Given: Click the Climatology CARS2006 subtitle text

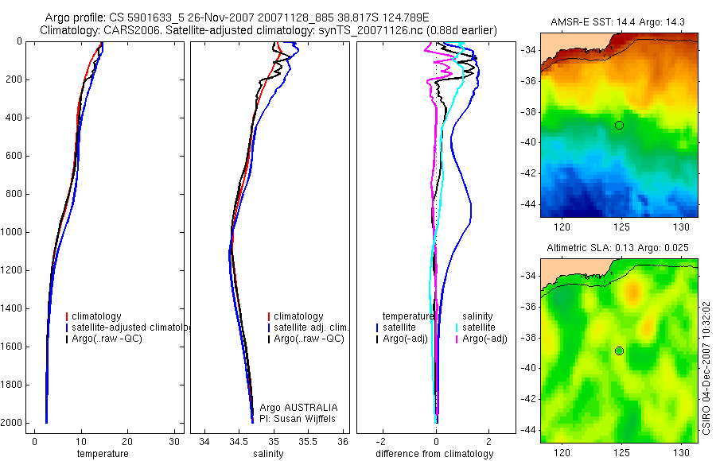Looking at the screenshot, I should pos(268,30).
